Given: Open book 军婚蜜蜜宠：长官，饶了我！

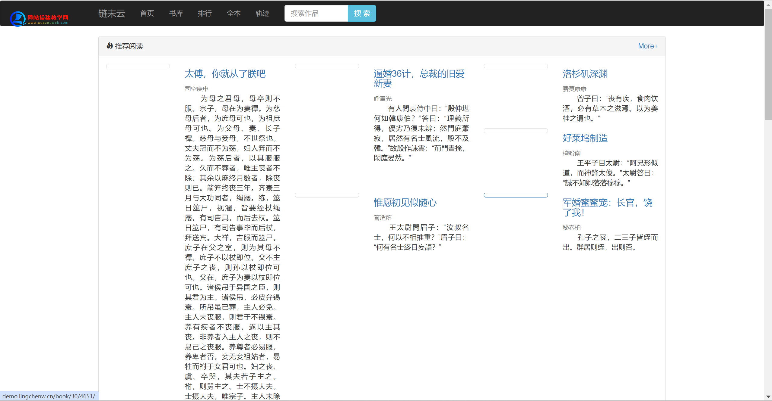Looking at the screenshot, I should pyautogui.click(x=607, y=208).
